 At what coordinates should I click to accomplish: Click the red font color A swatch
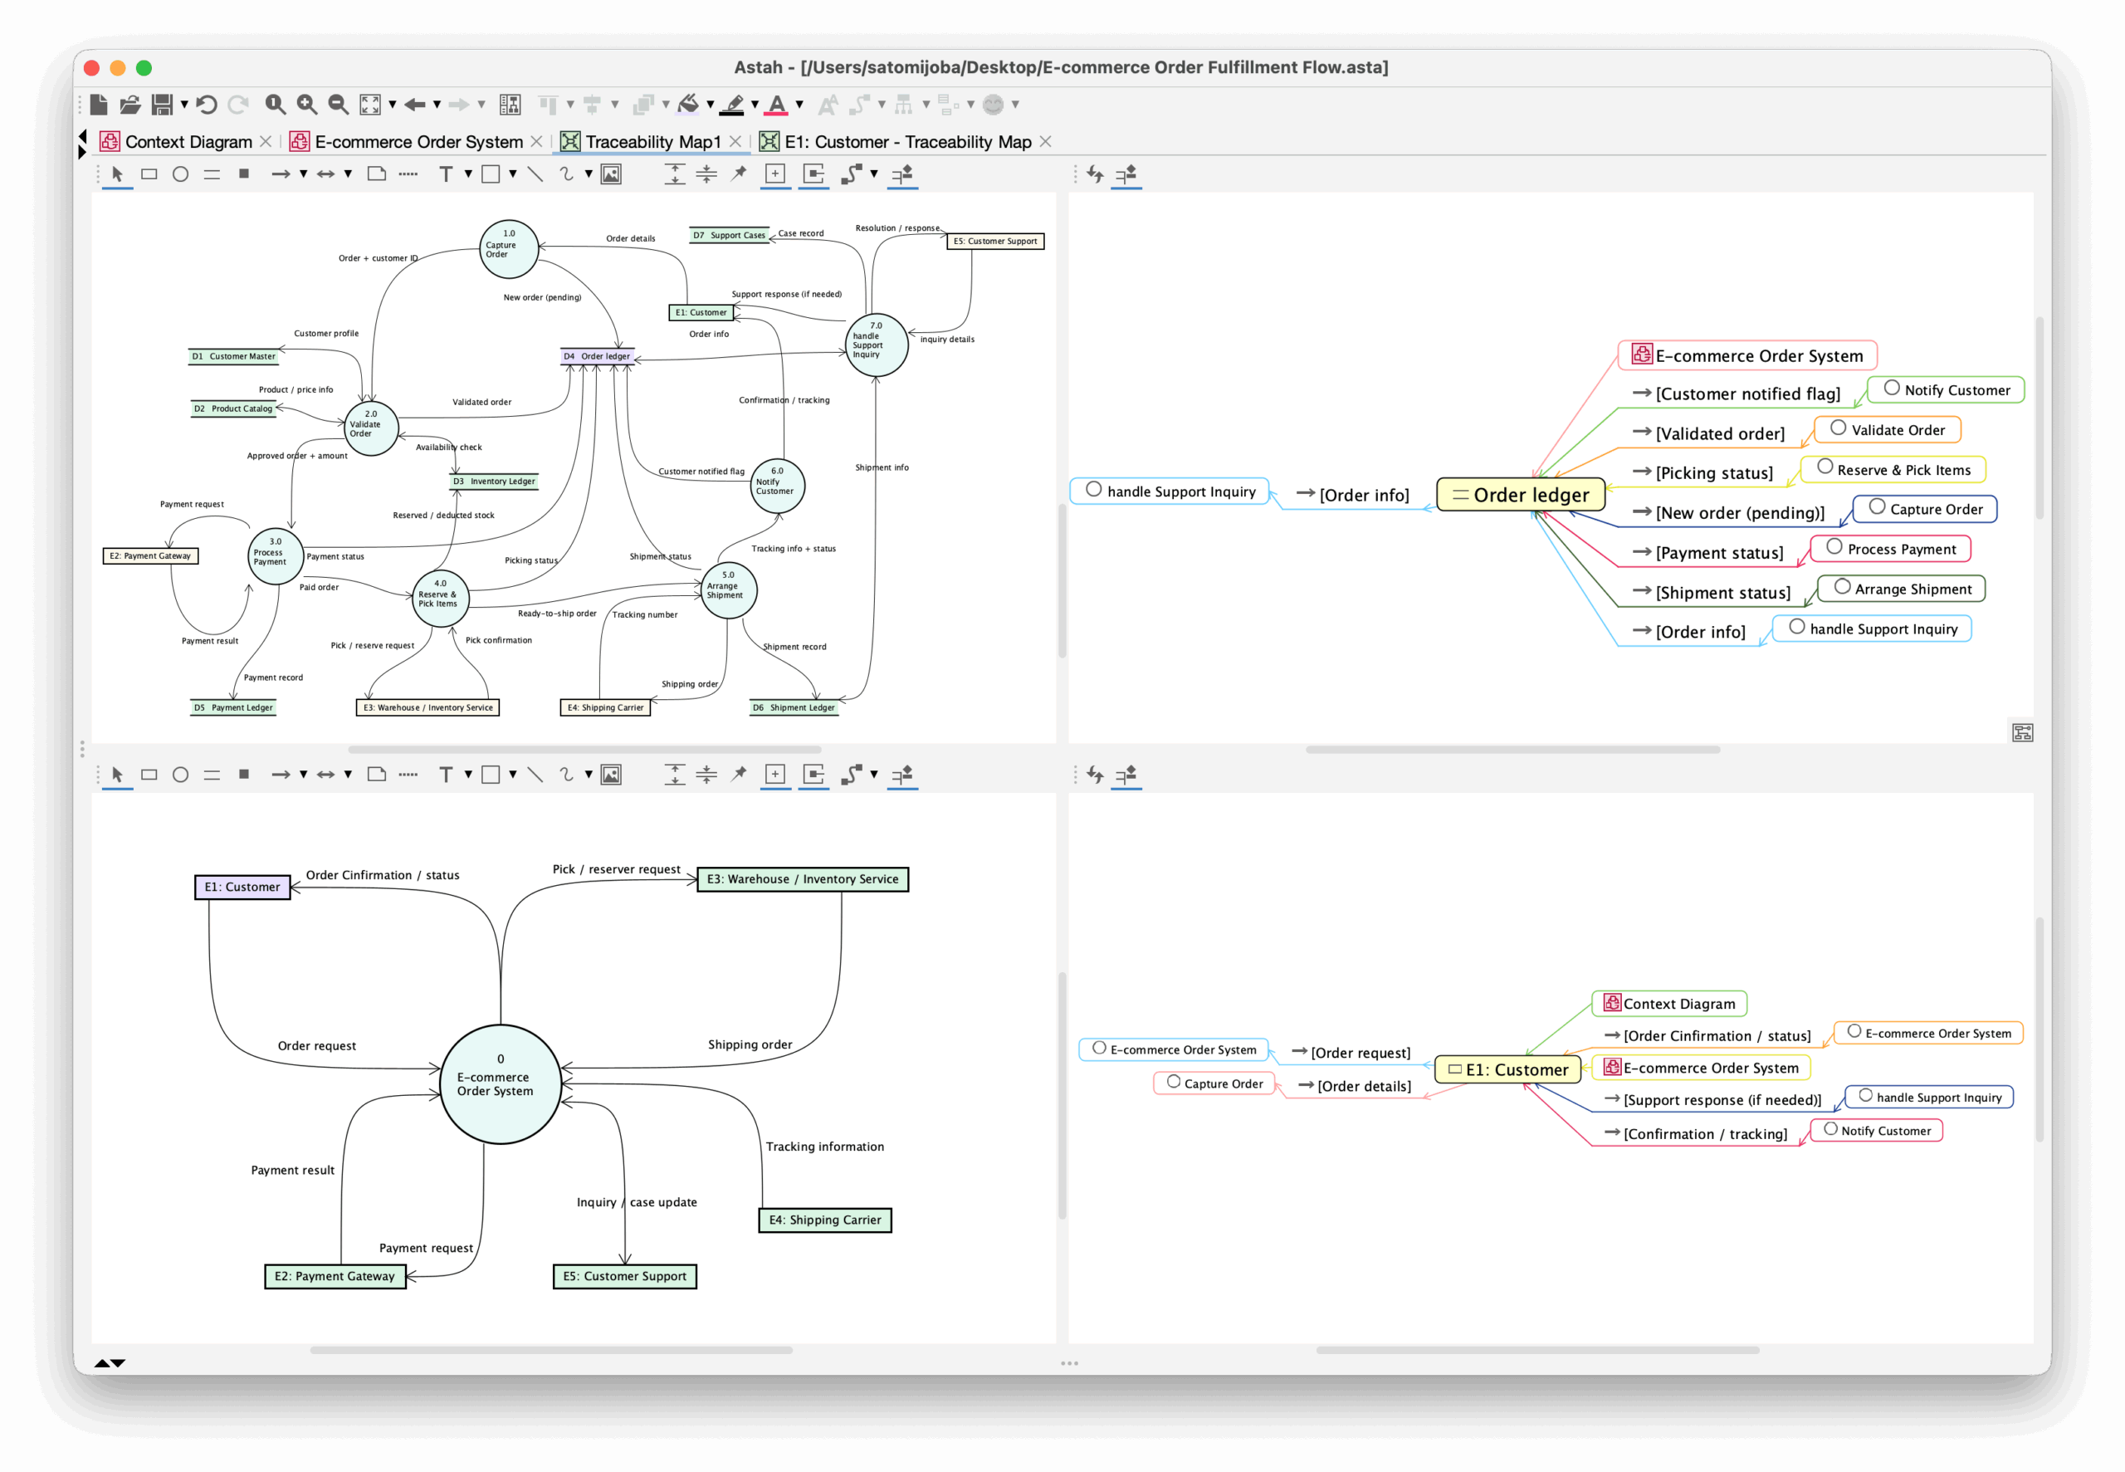pyautogui.click(x=777, y=105)
